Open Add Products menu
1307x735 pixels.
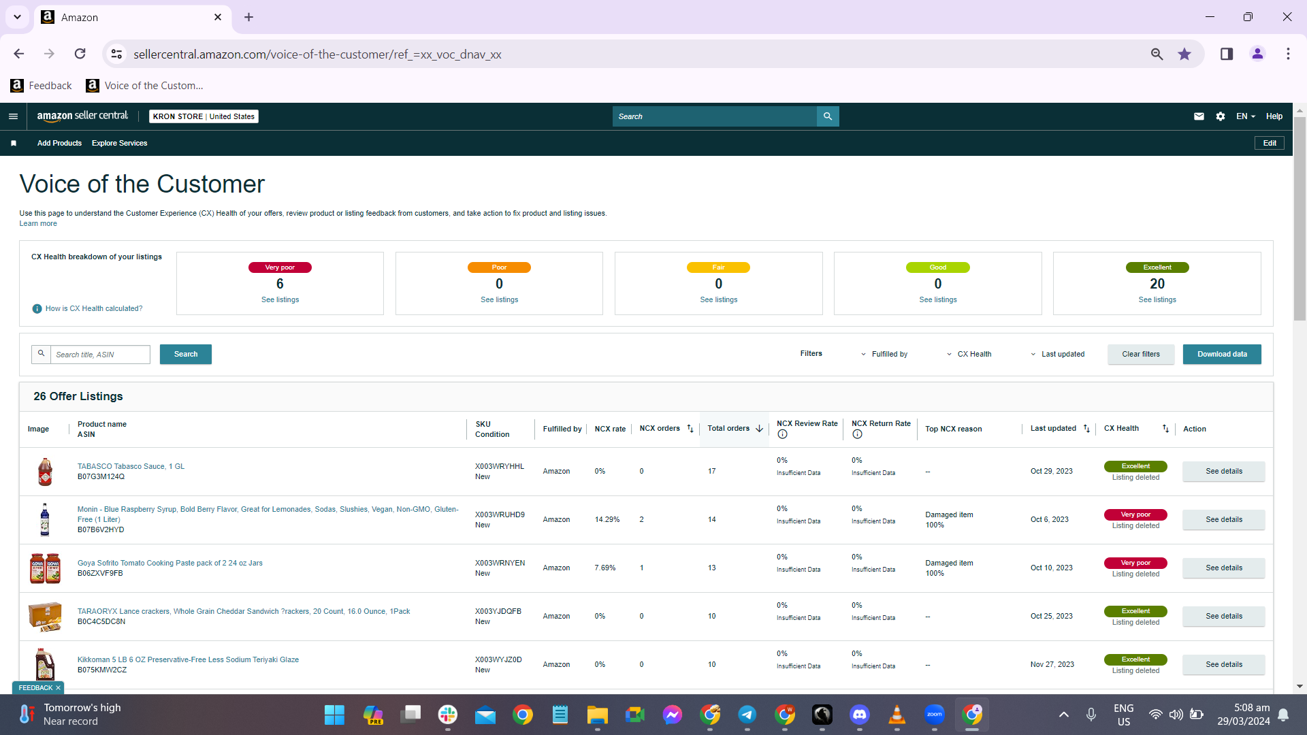(x=59, y=143)
